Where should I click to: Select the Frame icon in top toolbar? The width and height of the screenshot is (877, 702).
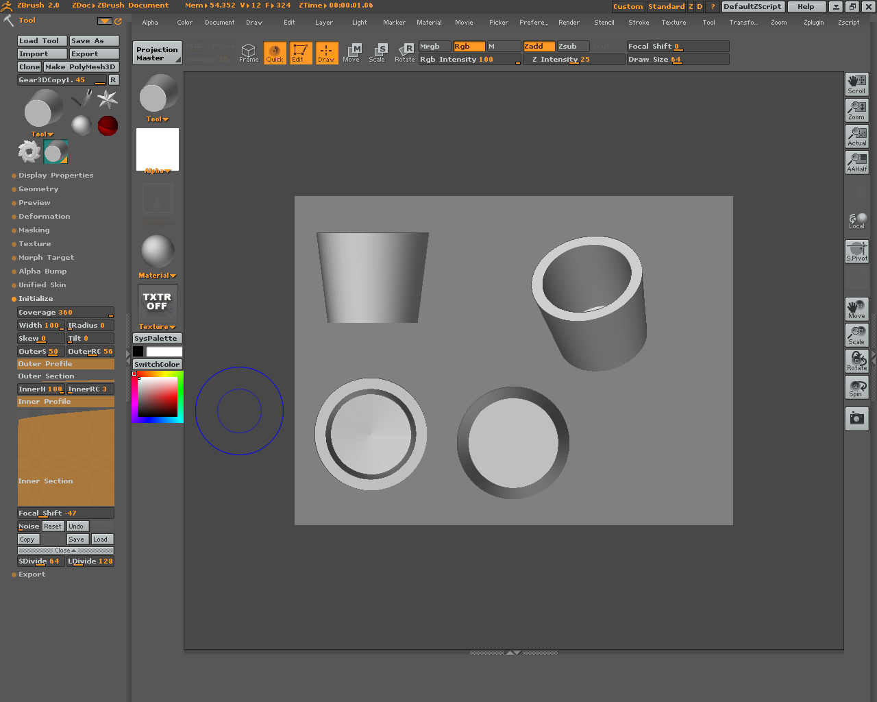click(x=249, y=53)
